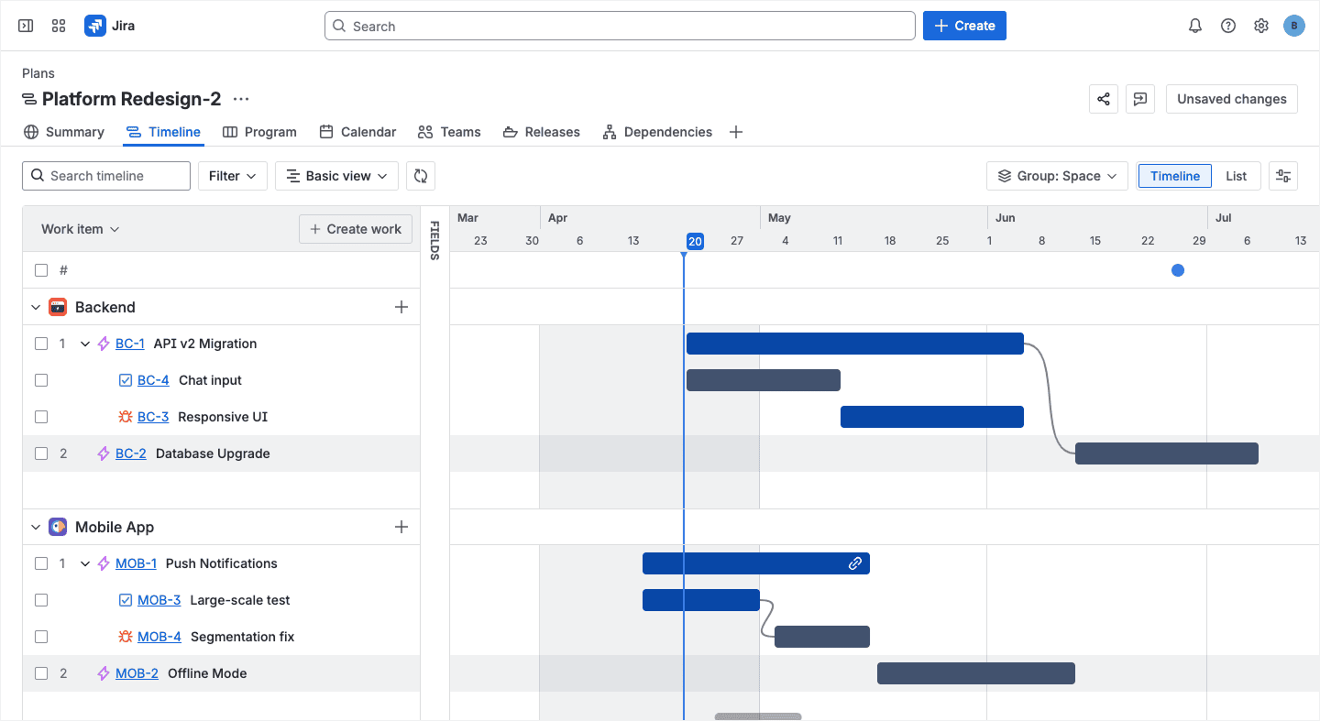Click Create work button
The image size is (1320, 721).
pyautogui.click(x=356, y=229)
